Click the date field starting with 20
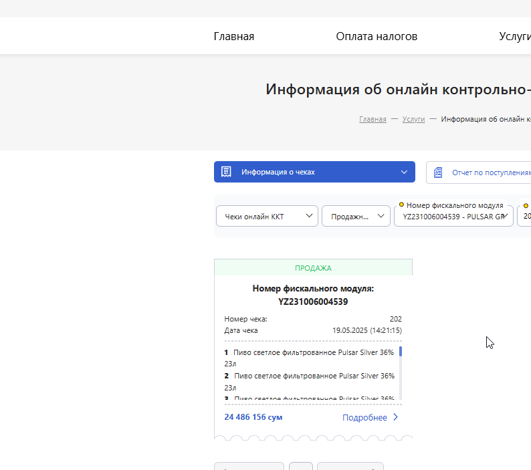Viewport: 531px width, 470px height. [x=524, y=216]
